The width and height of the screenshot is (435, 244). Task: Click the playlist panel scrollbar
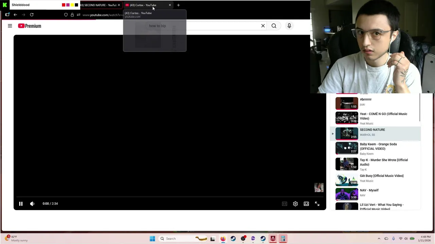(x=420, y=108)
